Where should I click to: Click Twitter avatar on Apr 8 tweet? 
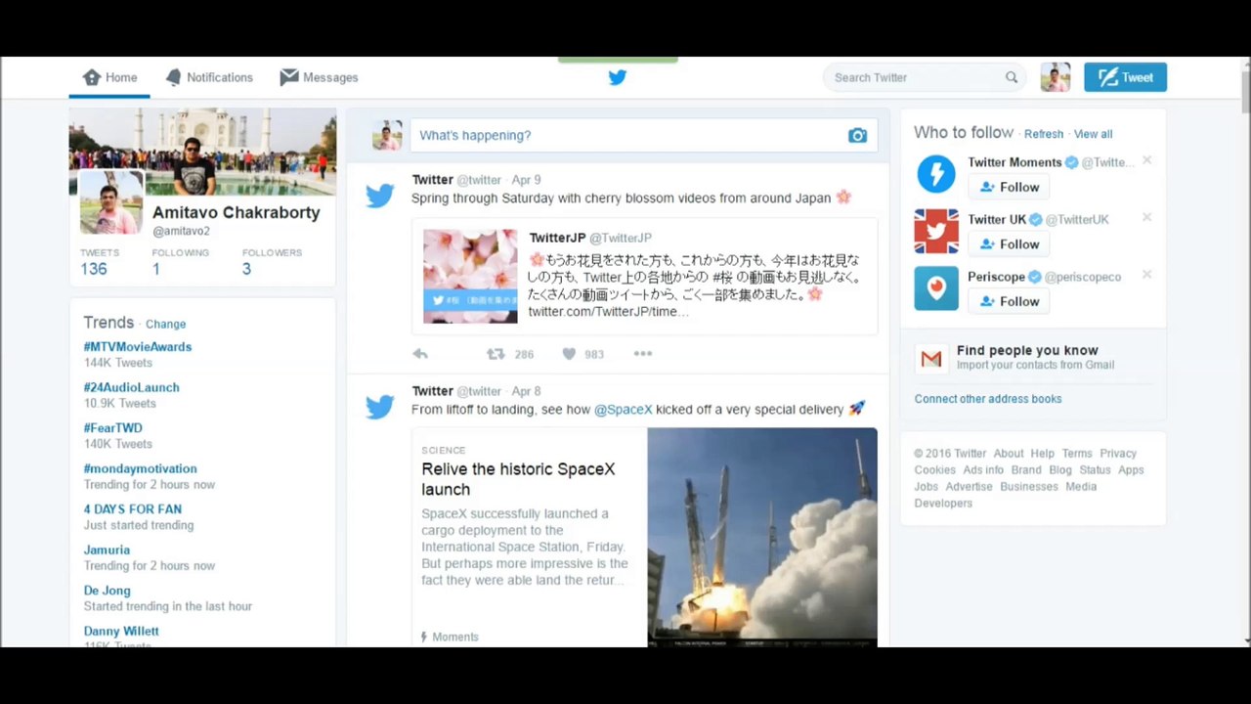pyautogui.click(x=380, y=407)
